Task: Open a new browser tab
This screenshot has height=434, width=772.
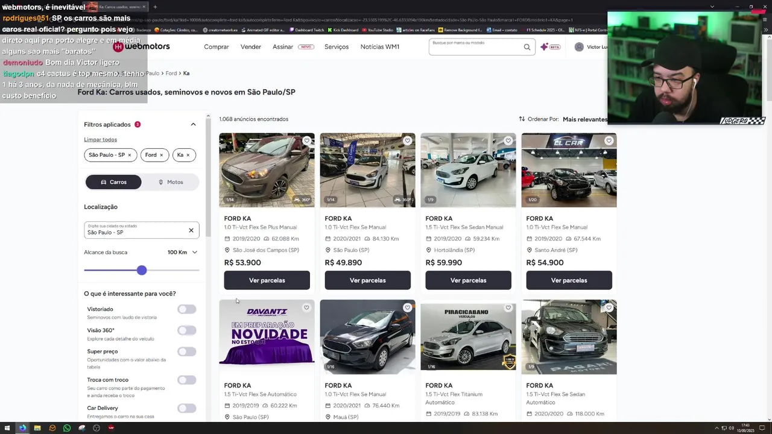Action: click(155, 7)
